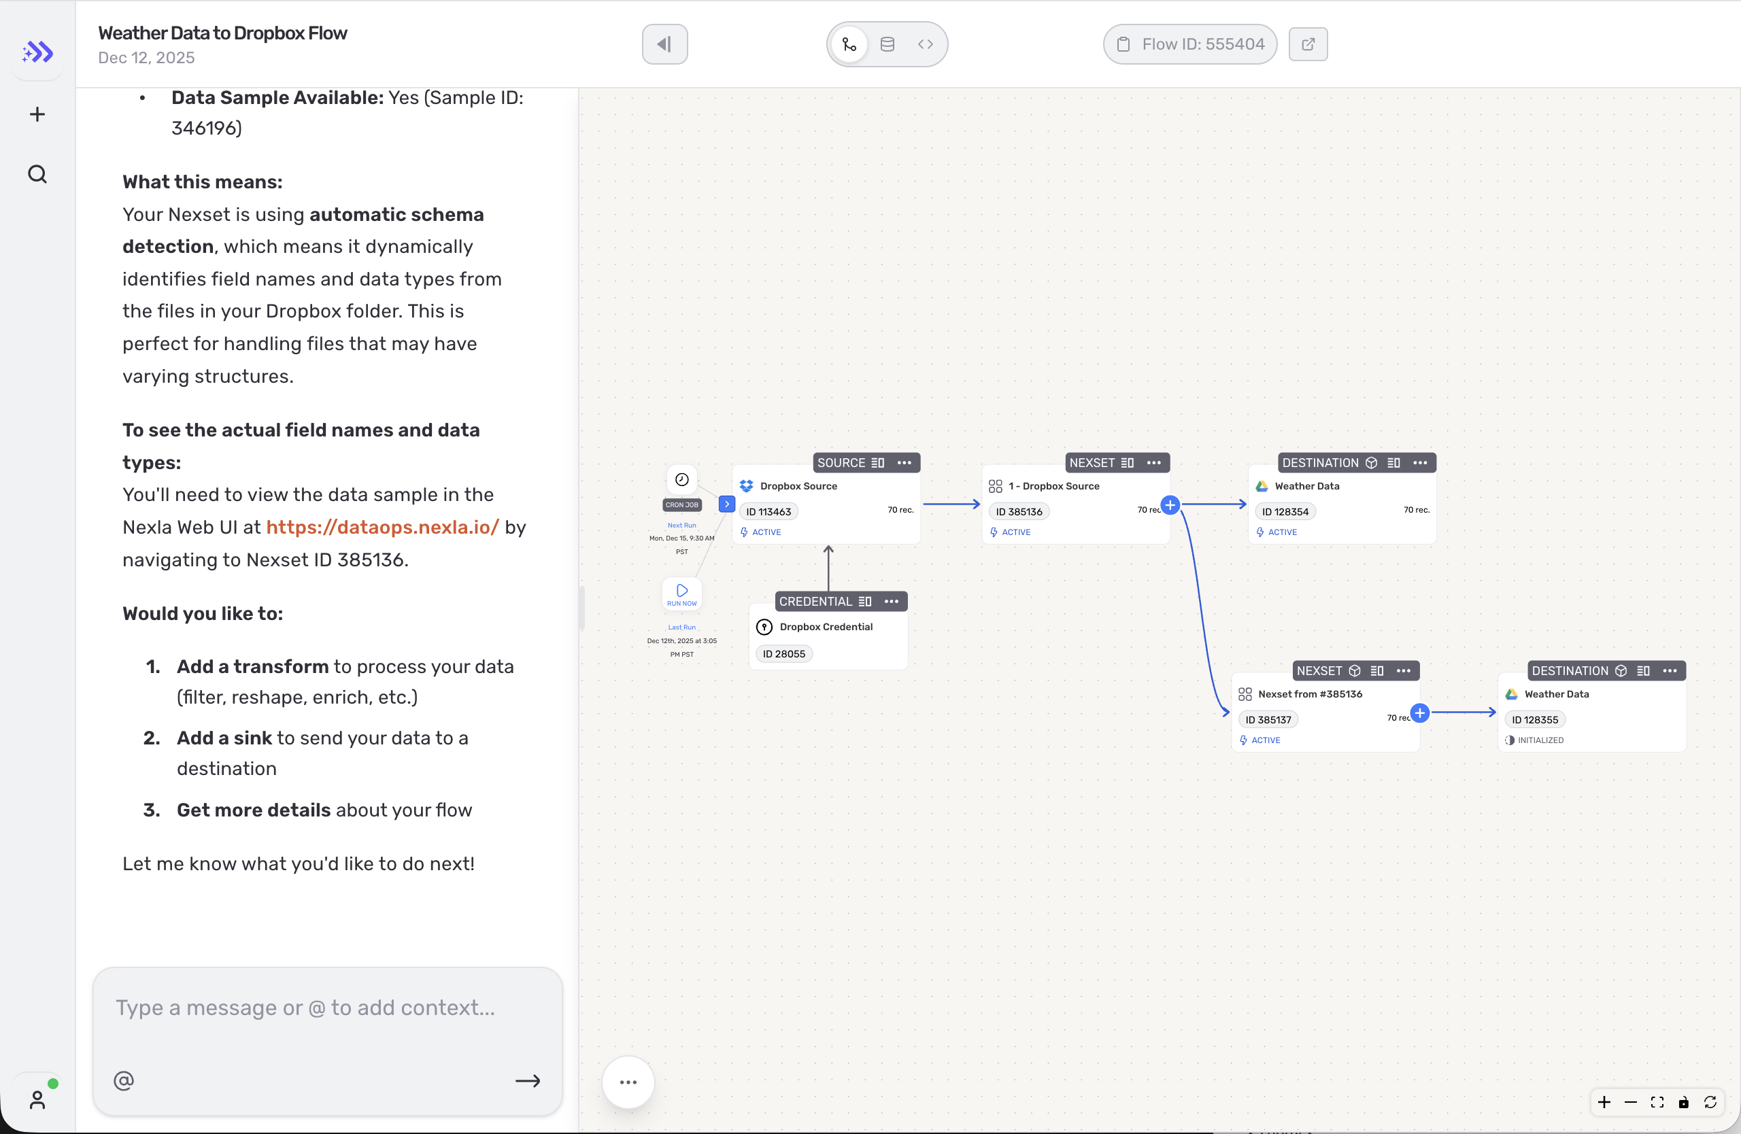This screenshot has width=1741, height=1134.
Task: Click the plus connector after Dropbox Source nexset
Action: pyautogui.click(x=1170, y=504)
